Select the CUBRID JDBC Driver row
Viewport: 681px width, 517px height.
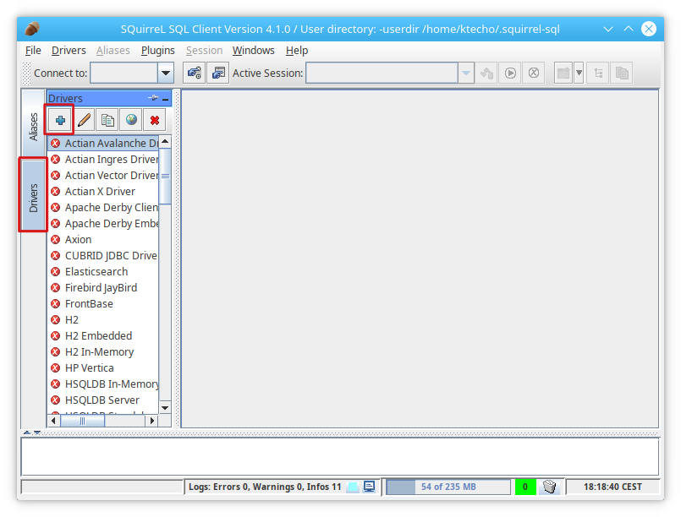coord(103,255)
